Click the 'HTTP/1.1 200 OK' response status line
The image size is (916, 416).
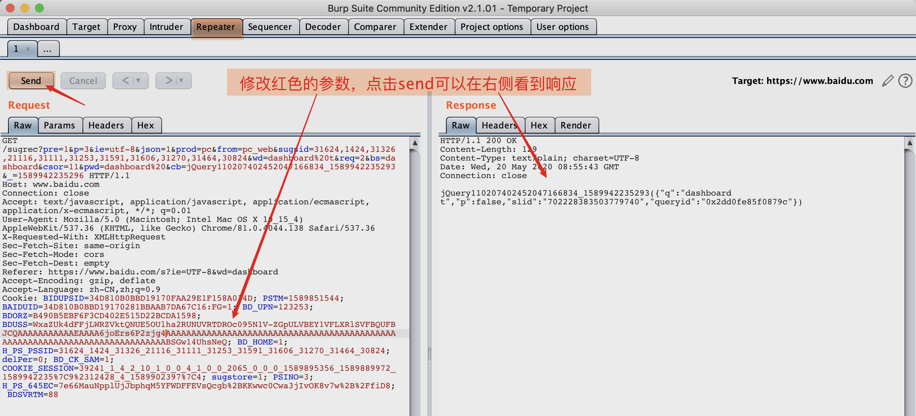478,140
